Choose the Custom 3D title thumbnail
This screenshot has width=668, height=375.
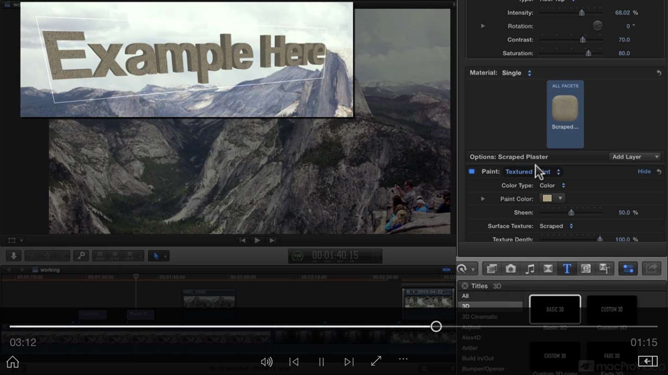point(612,309)
